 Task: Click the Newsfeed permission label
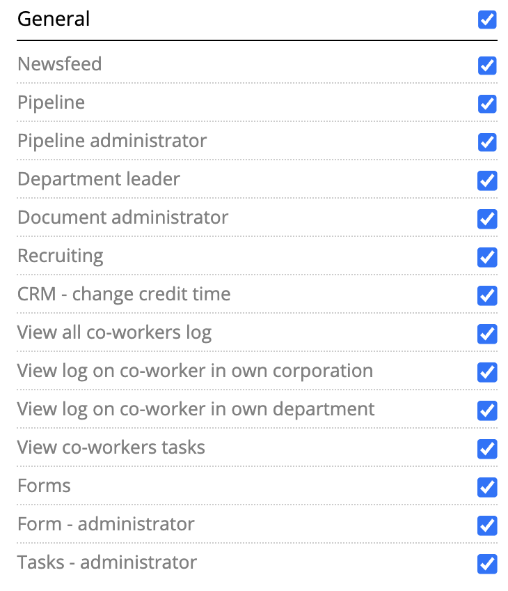point(59,63)
